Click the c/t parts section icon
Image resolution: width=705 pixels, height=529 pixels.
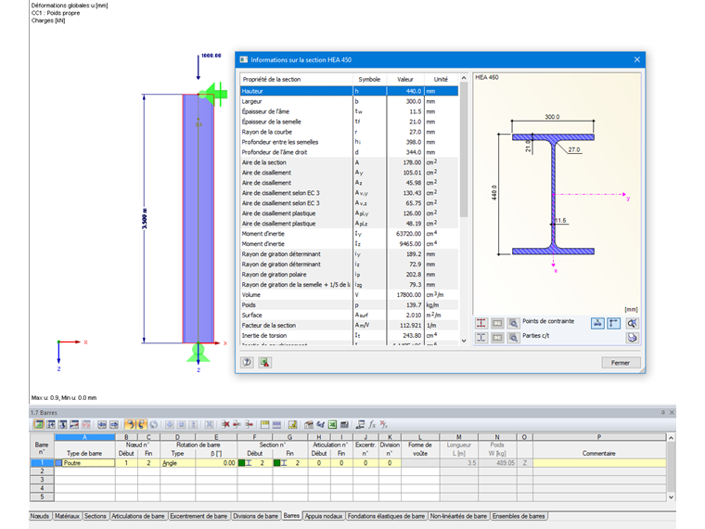click(481, 338)
